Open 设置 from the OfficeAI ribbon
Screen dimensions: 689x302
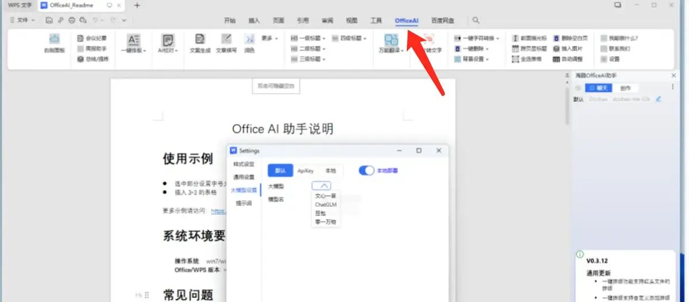pyautogui.click(x=610, y=58)
